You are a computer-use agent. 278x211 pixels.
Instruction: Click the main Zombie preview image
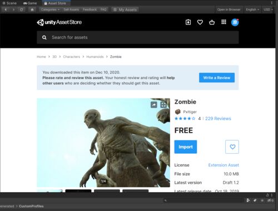pyautogui.click(x=103, y=143)
